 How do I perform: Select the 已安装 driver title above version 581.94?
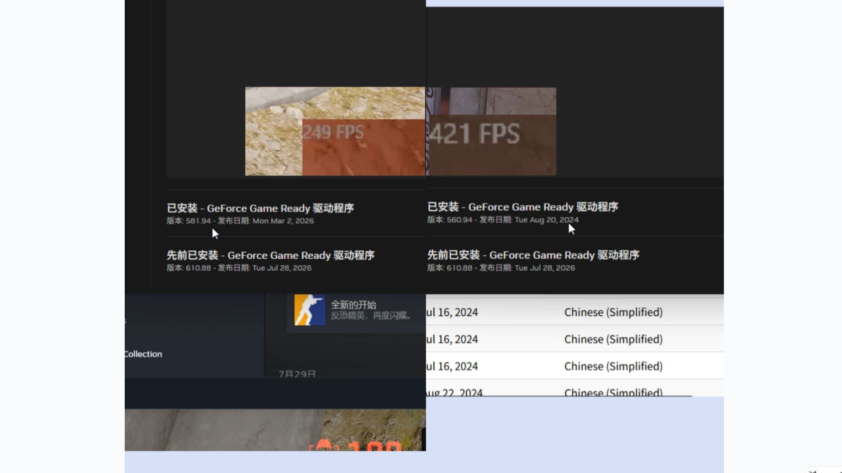click(x=260, y=208)
